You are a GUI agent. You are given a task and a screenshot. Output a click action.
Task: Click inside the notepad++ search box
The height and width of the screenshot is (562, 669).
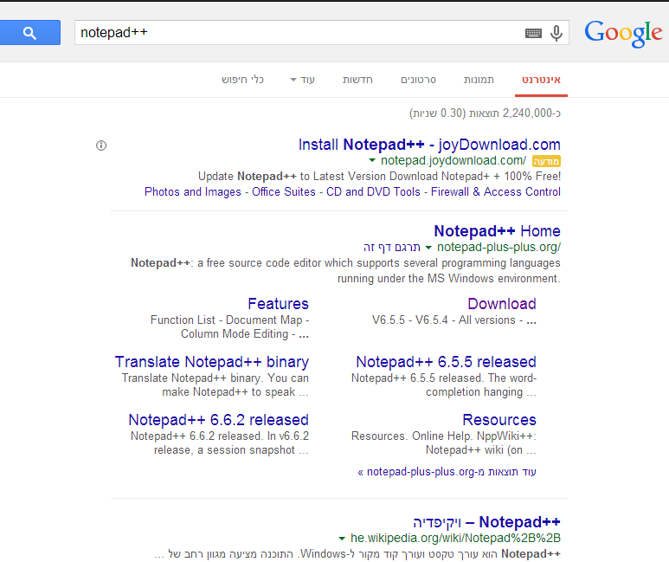tap(294, 33)
